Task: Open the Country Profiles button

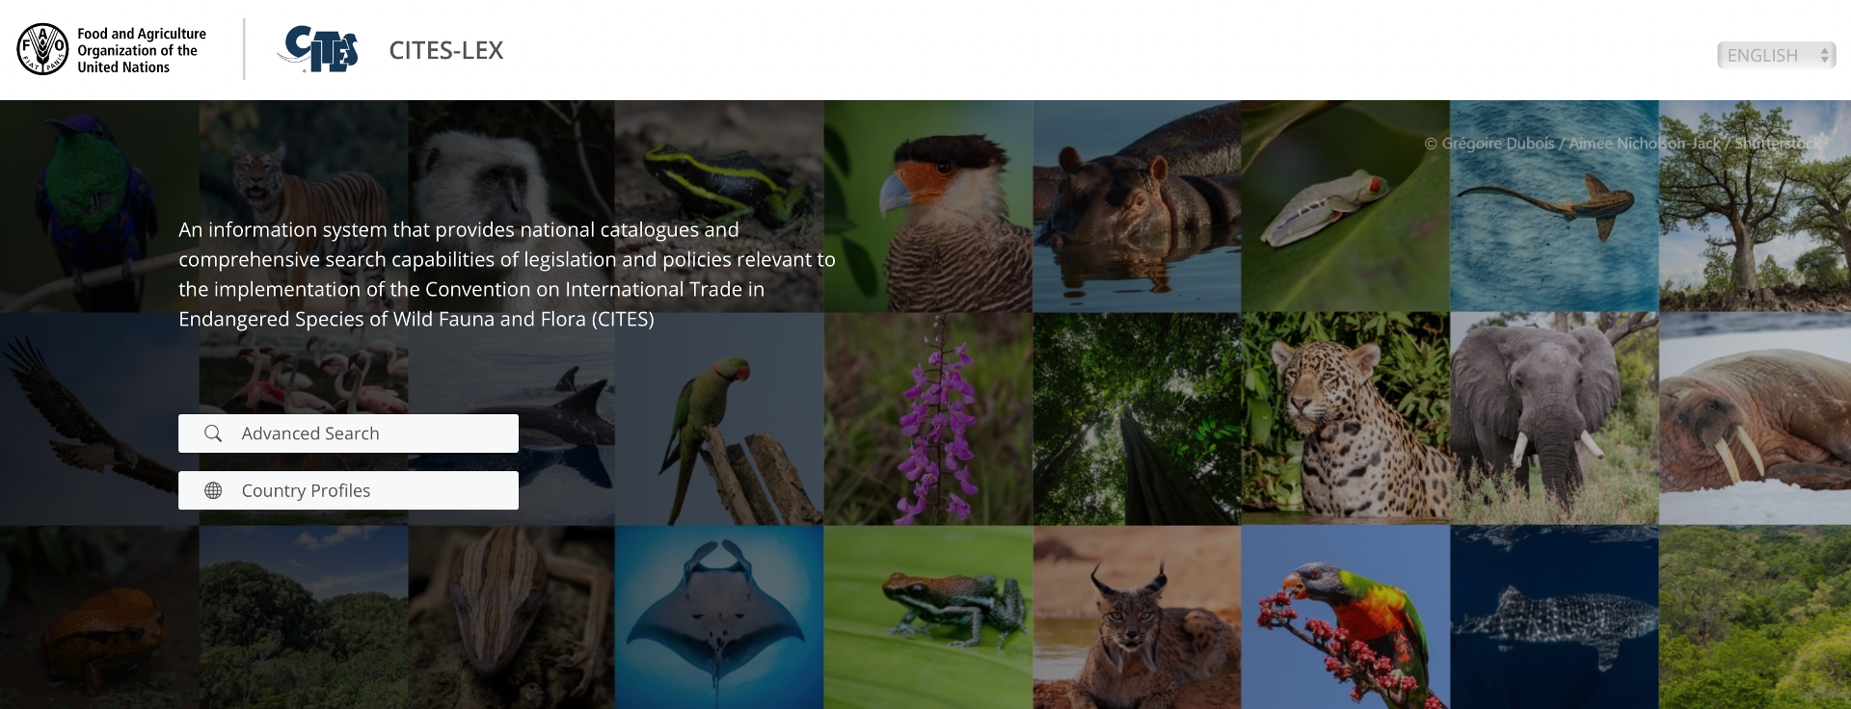Action: [348, 490]
